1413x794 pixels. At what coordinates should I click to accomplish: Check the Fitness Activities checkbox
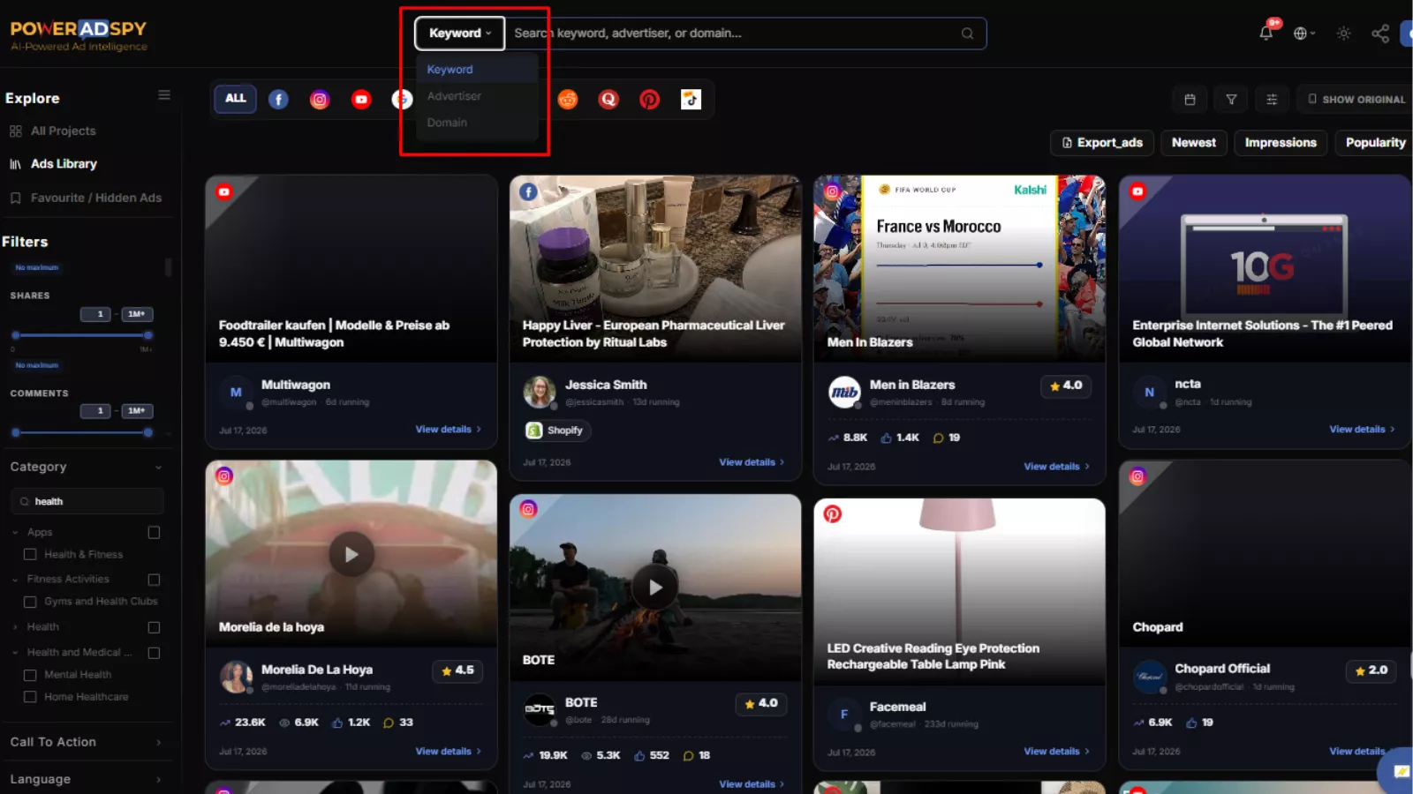coord(154,580)
